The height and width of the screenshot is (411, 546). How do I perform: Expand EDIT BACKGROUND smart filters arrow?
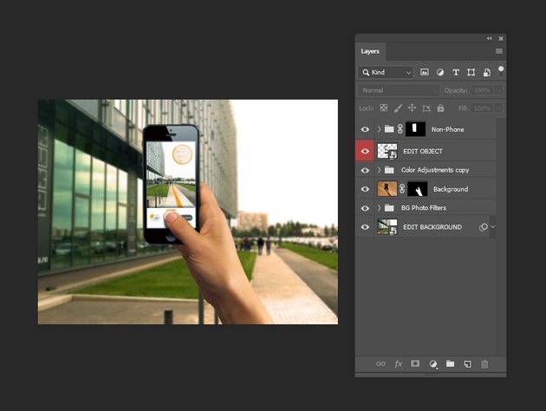[x=493, y=227]
